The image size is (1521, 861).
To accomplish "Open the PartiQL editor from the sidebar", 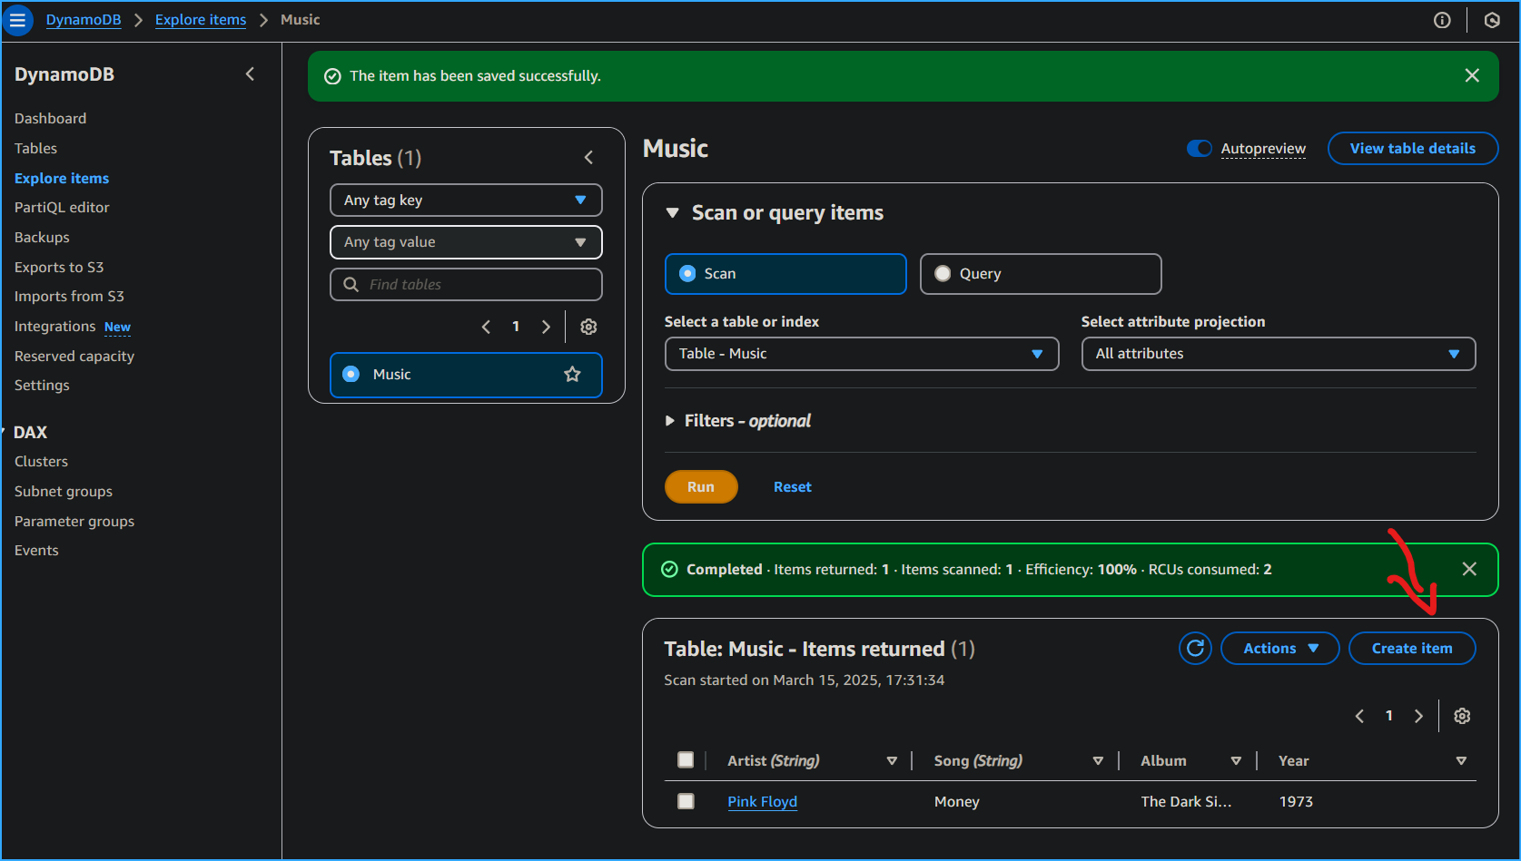I will click(61, 207).
